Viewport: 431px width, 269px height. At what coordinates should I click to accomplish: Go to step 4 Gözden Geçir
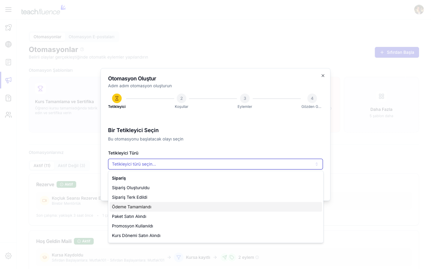[312, 98]
